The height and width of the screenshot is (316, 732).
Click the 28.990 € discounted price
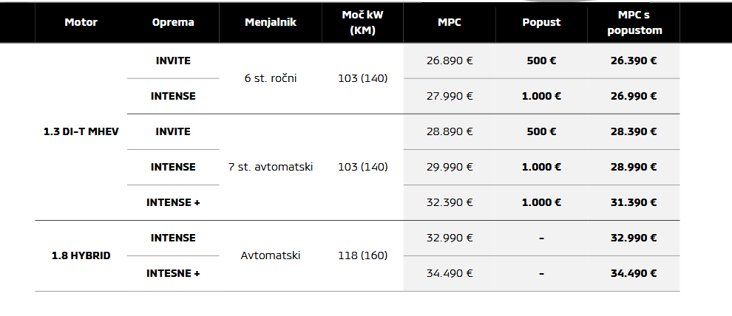(634, 167)
